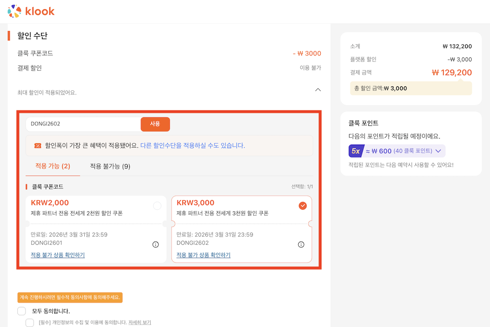
Task: Click the 총 할인 금액:₩ 3,000 banner
Action: 411,88
